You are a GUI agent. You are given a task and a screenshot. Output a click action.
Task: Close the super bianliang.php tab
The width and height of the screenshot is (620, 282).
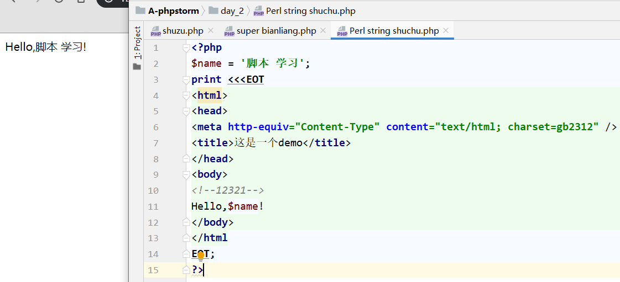pyautogui.click(x=324, y=31)
